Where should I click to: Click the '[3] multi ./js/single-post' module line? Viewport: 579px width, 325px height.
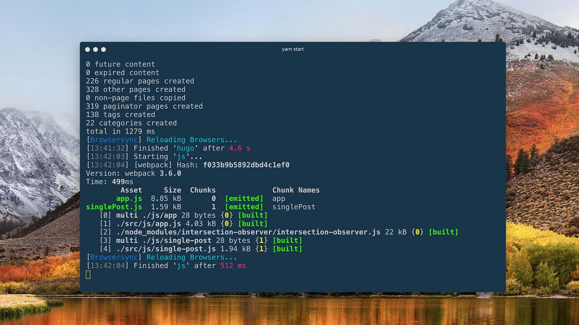(201, 241)
